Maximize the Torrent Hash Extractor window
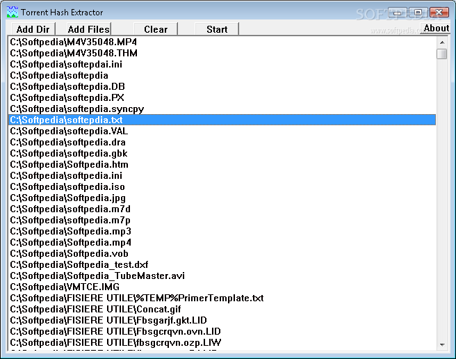456x359 pixels. click(418, 13)
